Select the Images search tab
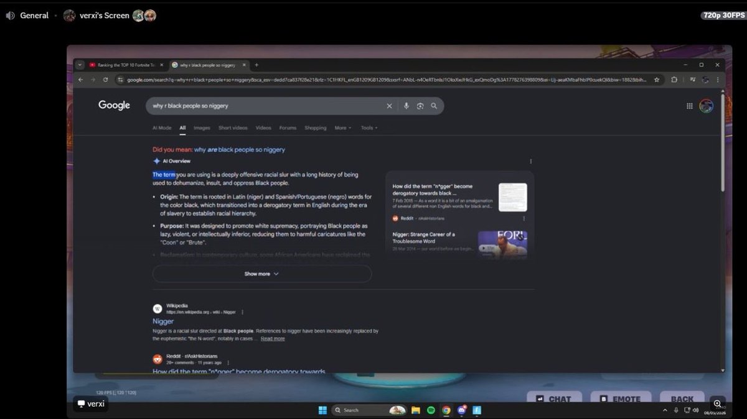 coord(202,128)
